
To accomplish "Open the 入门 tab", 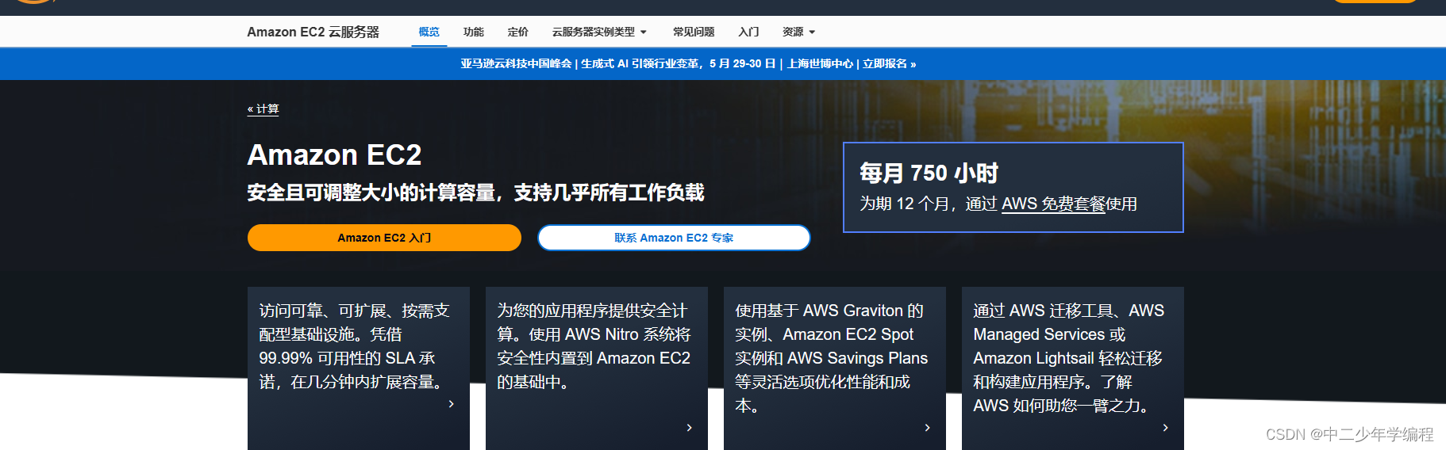I will pyautogui.click(x=748, y=32).
